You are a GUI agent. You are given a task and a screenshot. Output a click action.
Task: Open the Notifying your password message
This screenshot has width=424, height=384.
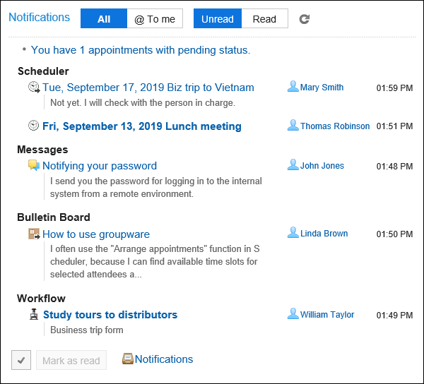(x=100, y=166)
